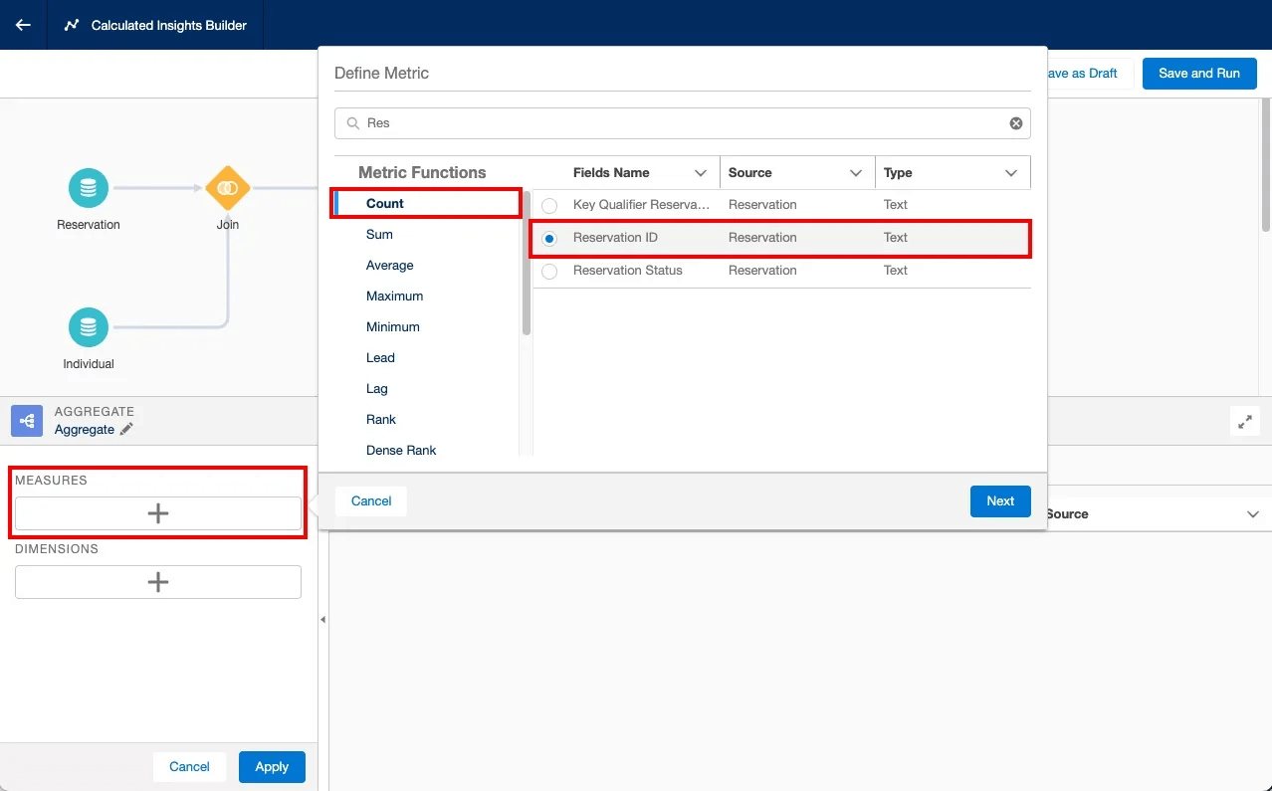Add a measure with plus button

(x=157, y=513)
